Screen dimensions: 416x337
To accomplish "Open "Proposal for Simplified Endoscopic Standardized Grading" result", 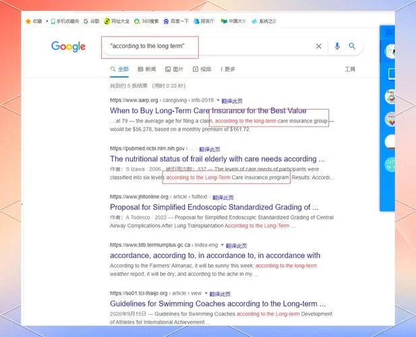I will coord(214,207).
